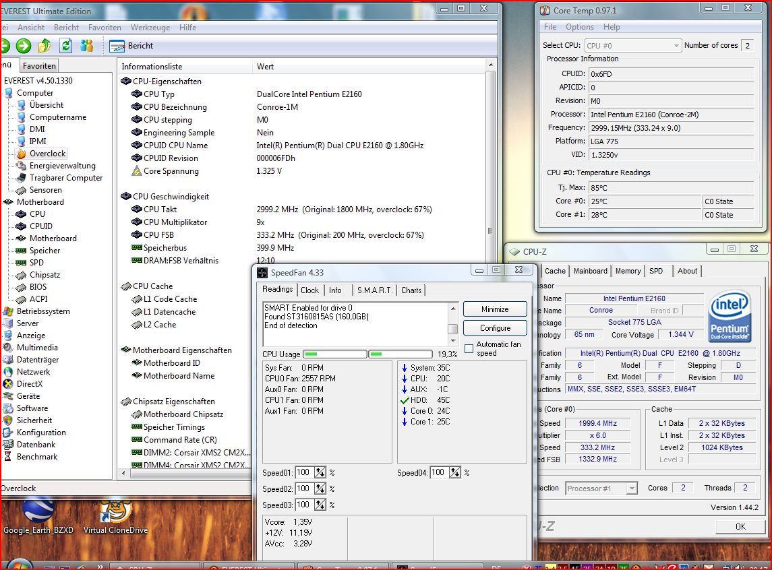Screen dimensions: 772x570
Task: Open the Sicherheit shield icon
Action: tap(8, 420)
